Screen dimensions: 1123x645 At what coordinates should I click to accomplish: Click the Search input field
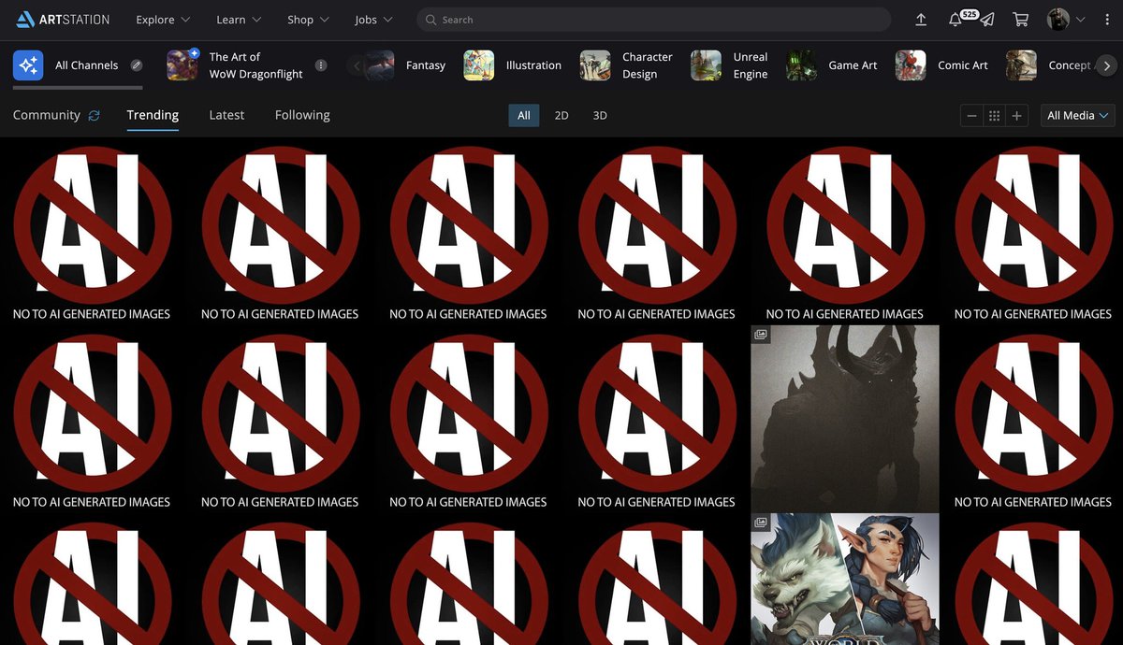pos(653,20)
